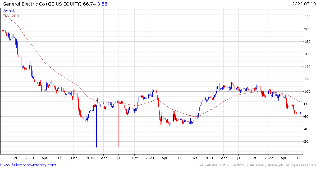The height and width of the screenshot is (169, 316).
Task: Click the 3.88 price change value
Action: [102, 4]
